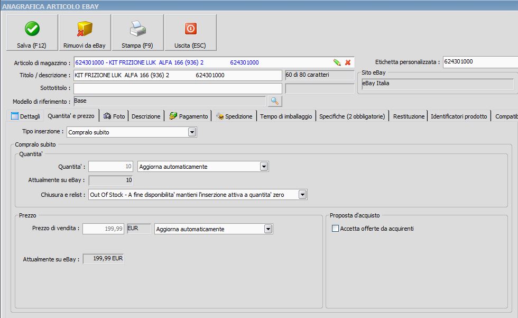This screenshot has height=318, width=518.
Task: Click green pencil edit icon in Articolo di magazzino
Action: (337, 62)
